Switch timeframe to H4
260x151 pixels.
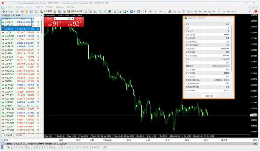219,11
